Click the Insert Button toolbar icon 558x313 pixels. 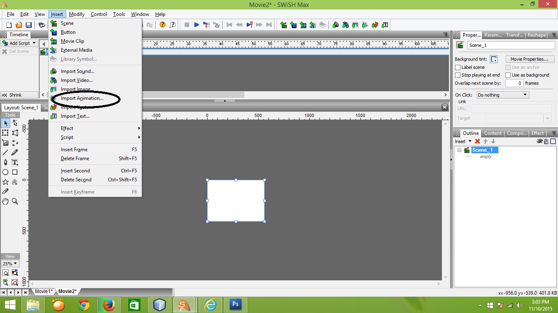293,25
